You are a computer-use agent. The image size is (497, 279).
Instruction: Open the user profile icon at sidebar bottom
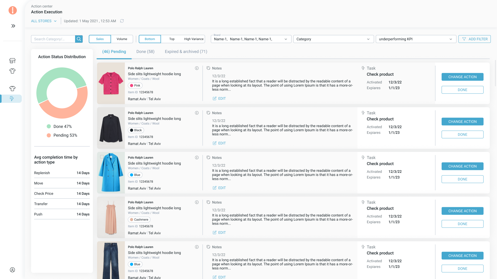click(12, 270)
